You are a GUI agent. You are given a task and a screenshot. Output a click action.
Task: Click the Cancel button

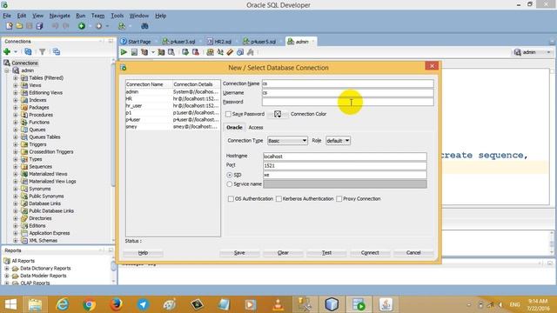(413, 253)
